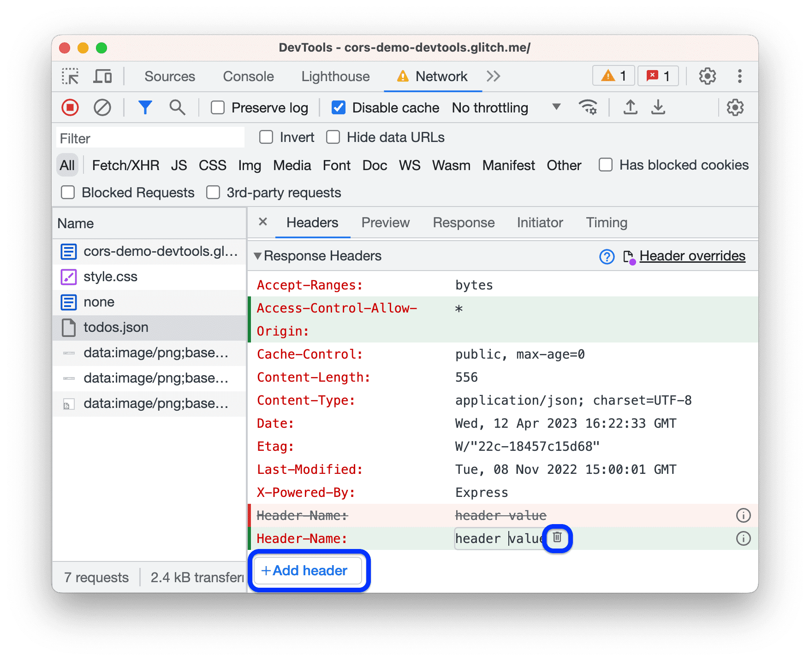The image size is (810, 661).
Task: Select todos.json in the request list
Action: pyautogui.click(x=116, y=327)
